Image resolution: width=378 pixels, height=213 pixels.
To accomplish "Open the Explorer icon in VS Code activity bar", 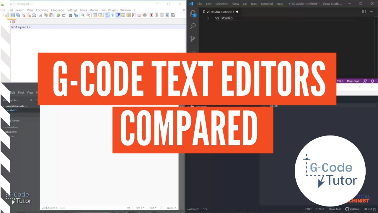I will click(x=193, y=13).
